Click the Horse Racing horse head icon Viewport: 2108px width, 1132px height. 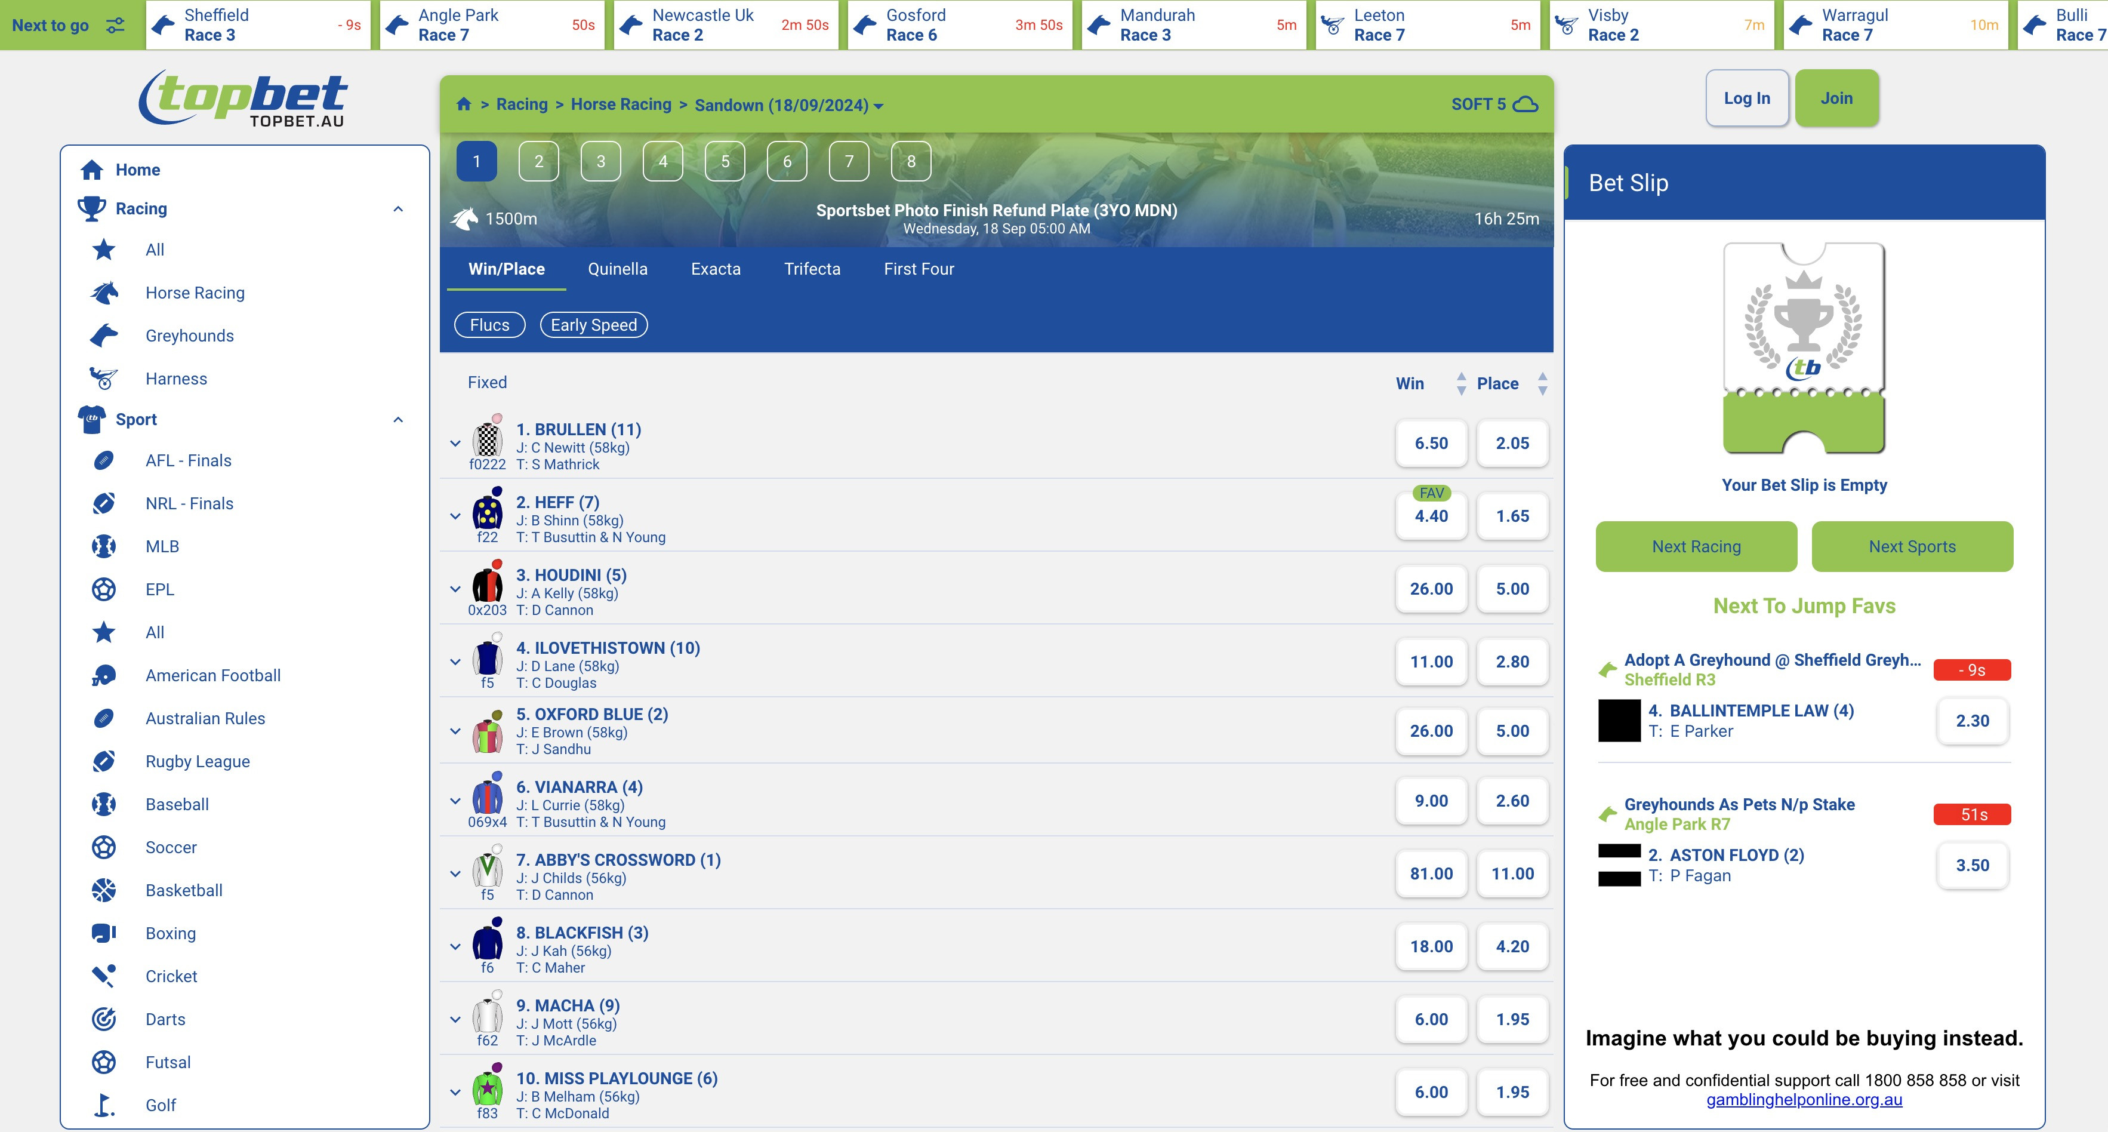pyautogui.click(x=104, y=292)
